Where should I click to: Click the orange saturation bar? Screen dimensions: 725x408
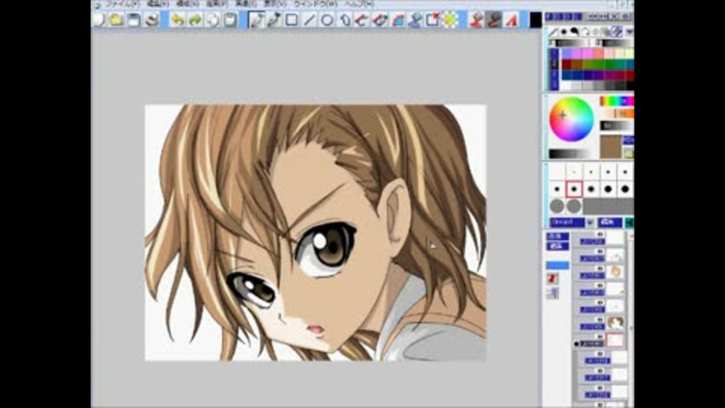click(617, 113)
